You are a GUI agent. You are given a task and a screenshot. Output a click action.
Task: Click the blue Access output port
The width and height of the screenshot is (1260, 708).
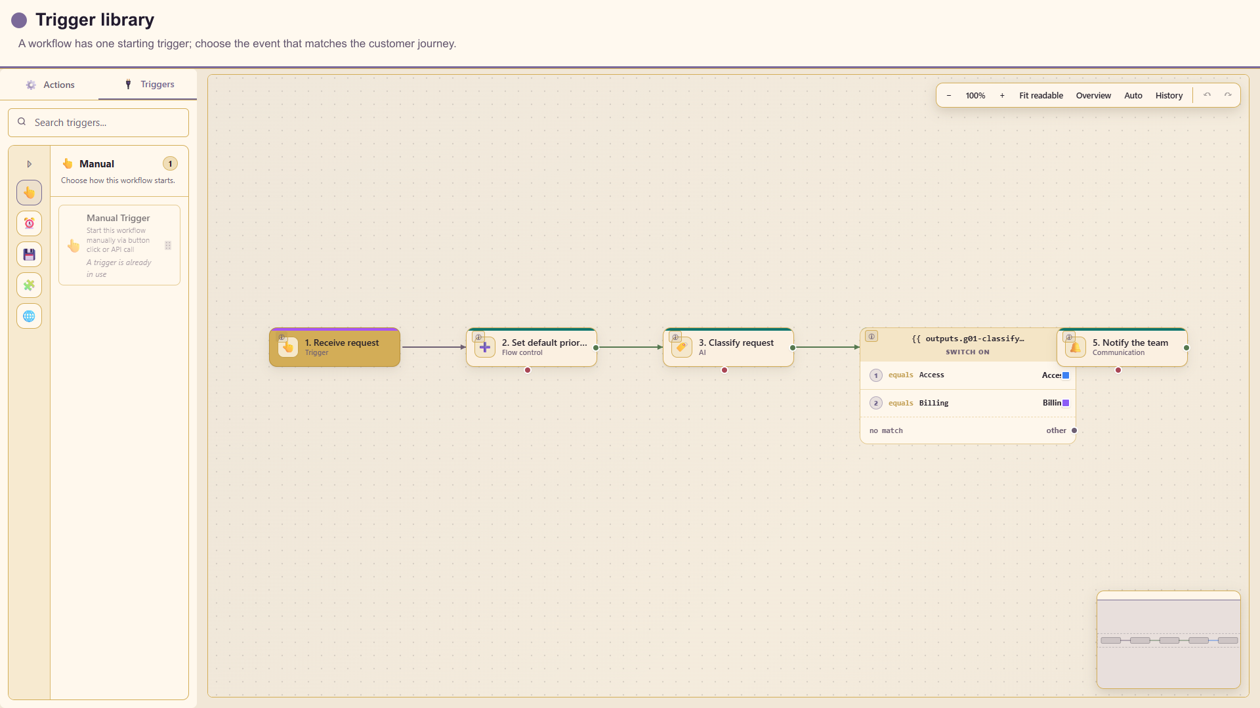tap(1066, 375)
